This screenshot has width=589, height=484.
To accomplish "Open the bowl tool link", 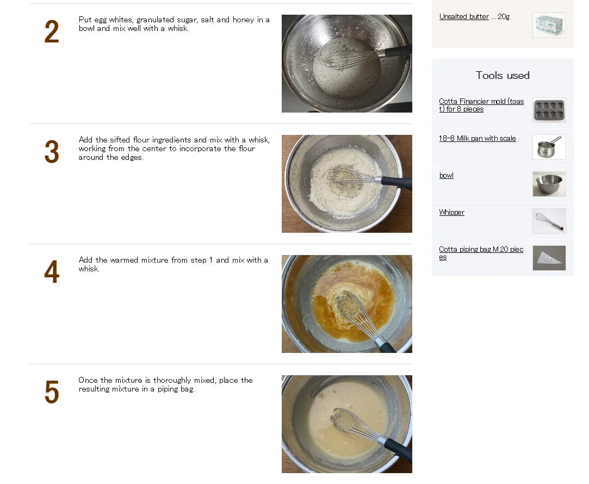I will [x=447, y=175].
